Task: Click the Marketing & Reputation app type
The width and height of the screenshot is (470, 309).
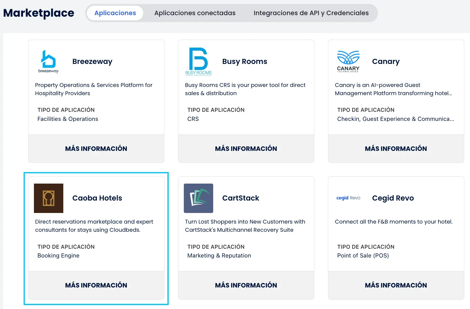Action: pos(219,256)
